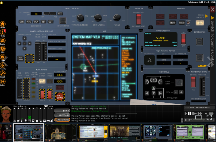Viewport: 216px width, 142px height.
Task: Open the Tasks clipboard icon
Action: (x=3, y=57)
